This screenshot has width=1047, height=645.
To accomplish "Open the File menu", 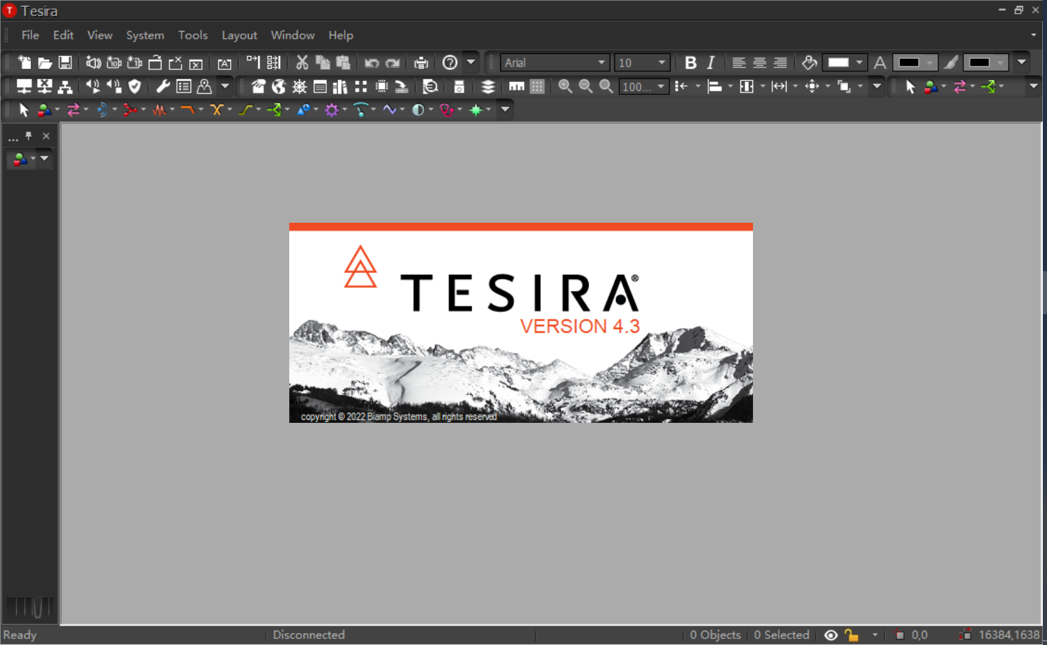I will click(30, 35).
